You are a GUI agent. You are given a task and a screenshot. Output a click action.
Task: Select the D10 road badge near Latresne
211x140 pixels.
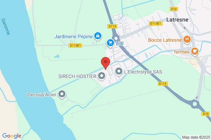tap(174, 9)
